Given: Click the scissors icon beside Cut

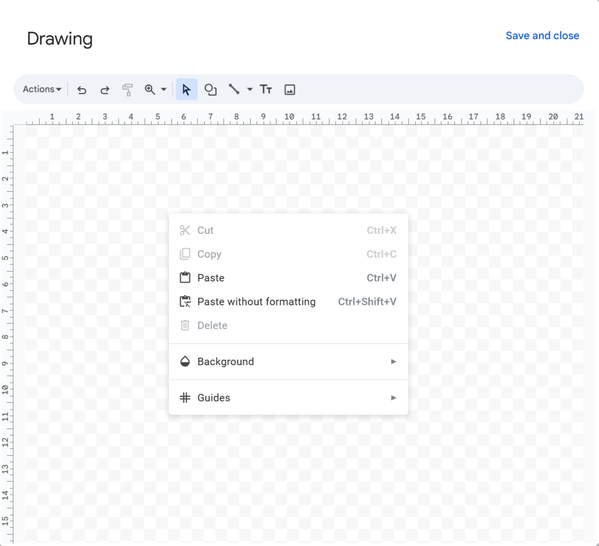Looking at the screenshot, I should pos(185,231).
